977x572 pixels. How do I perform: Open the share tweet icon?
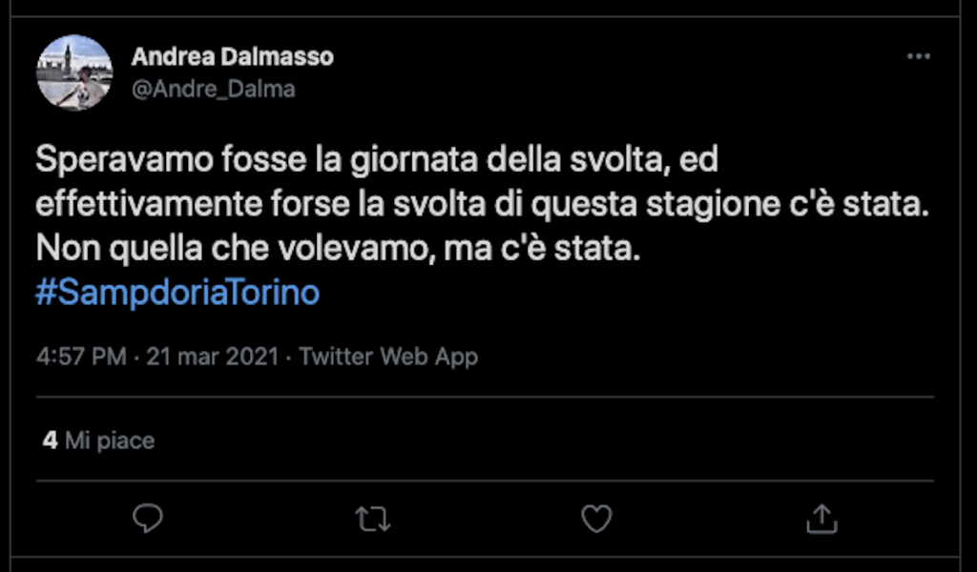click(x=821, y=519)
